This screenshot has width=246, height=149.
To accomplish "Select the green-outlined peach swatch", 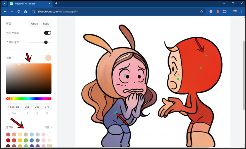I will (49, 145).
